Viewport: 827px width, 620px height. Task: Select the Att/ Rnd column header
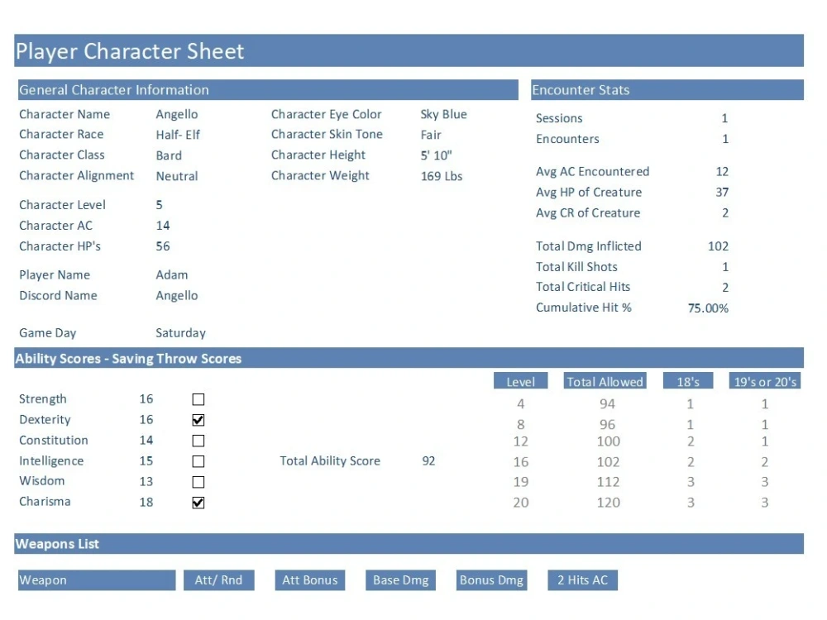(x=219, y=580)
